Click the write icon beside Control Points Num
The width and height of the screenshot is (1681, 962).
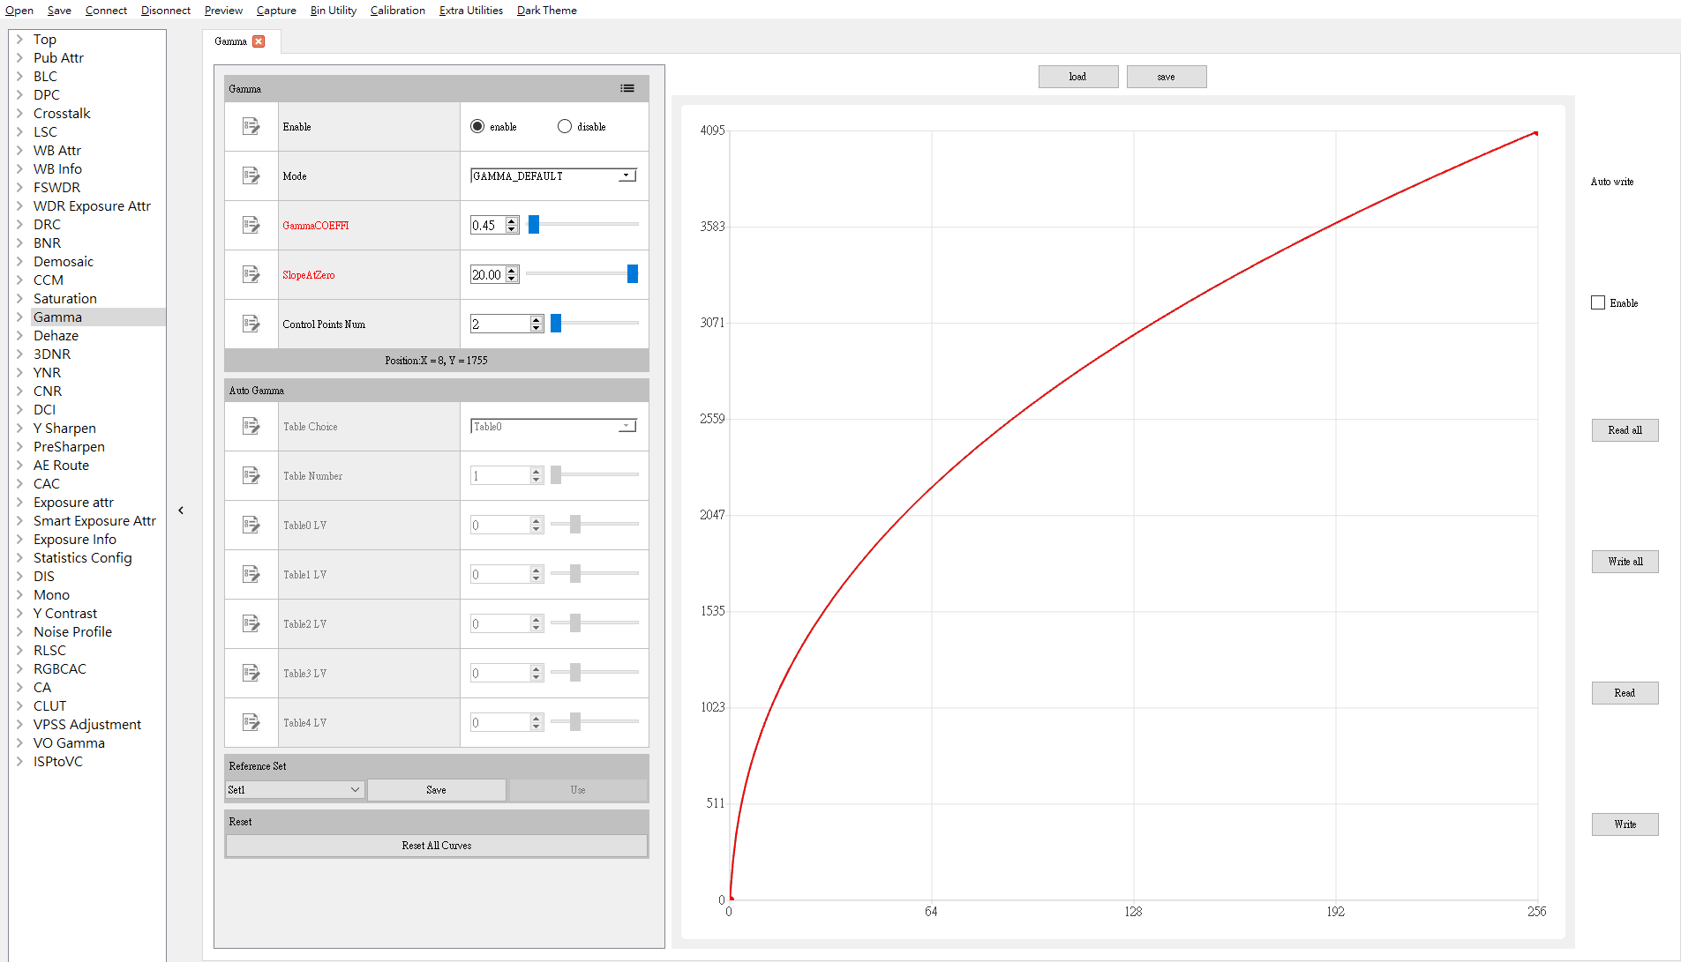point(251,324)
